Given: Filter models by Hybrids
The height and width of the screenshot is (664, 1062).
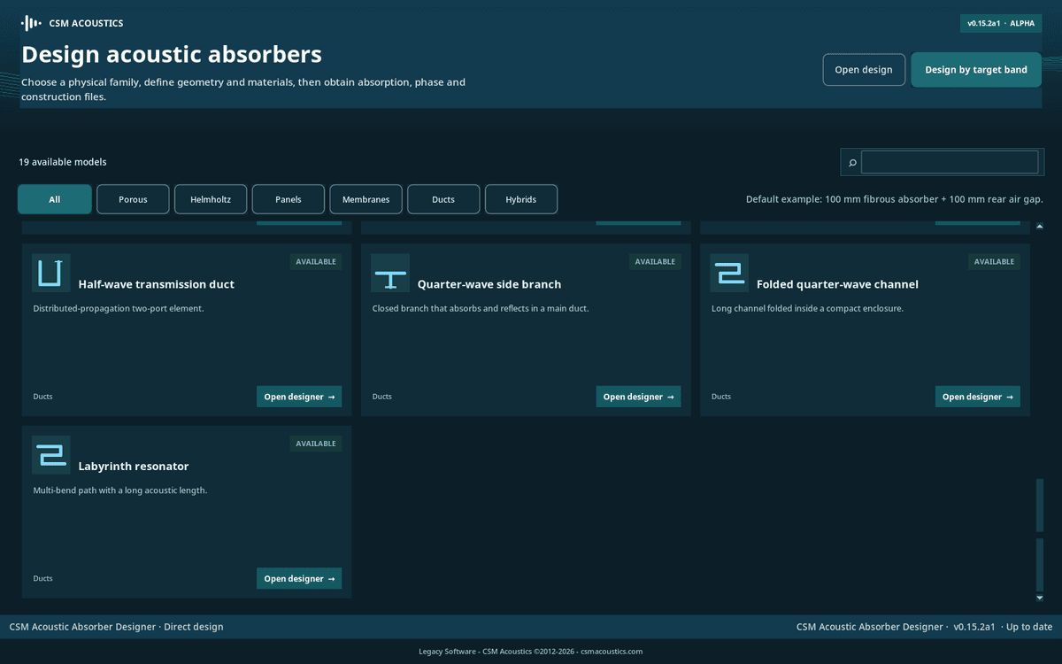Looking at the screenshot, I should coord(521,199).
